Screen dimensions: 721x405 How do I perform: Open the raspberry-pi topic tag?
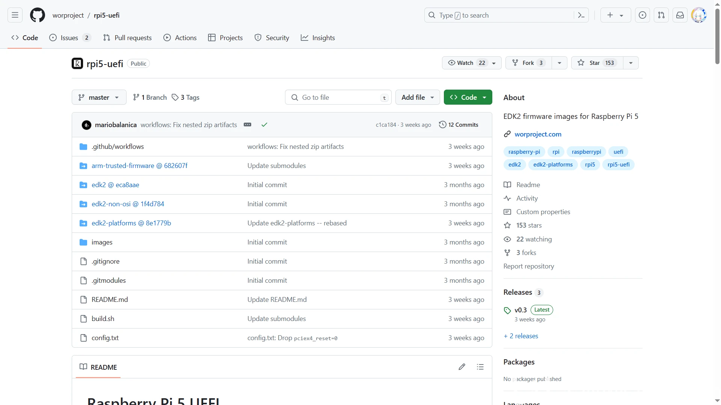pyautogui.click(x=524, y=152)
